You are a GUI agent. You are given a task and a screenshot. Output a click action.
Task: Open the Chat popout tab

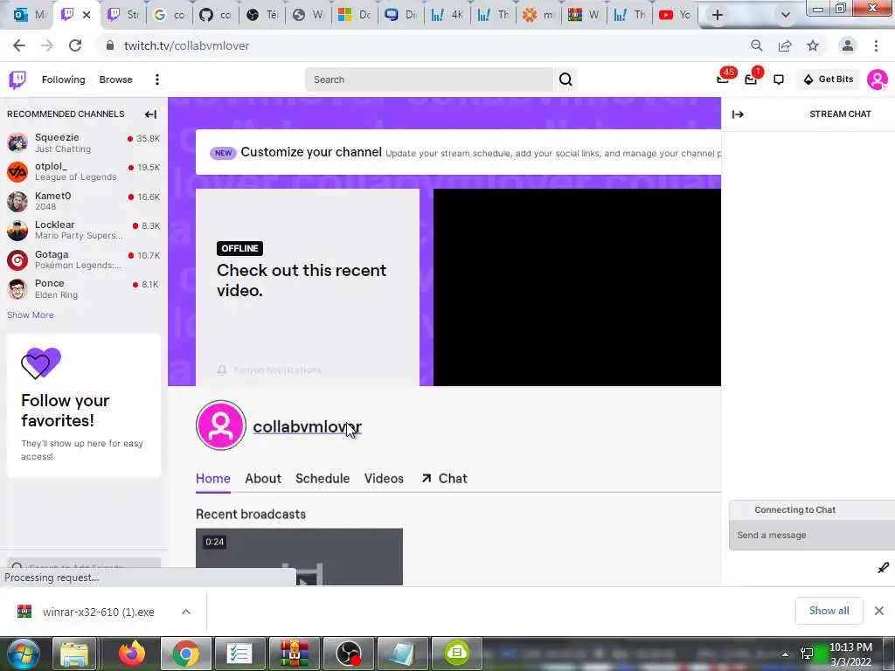point(444,479)
